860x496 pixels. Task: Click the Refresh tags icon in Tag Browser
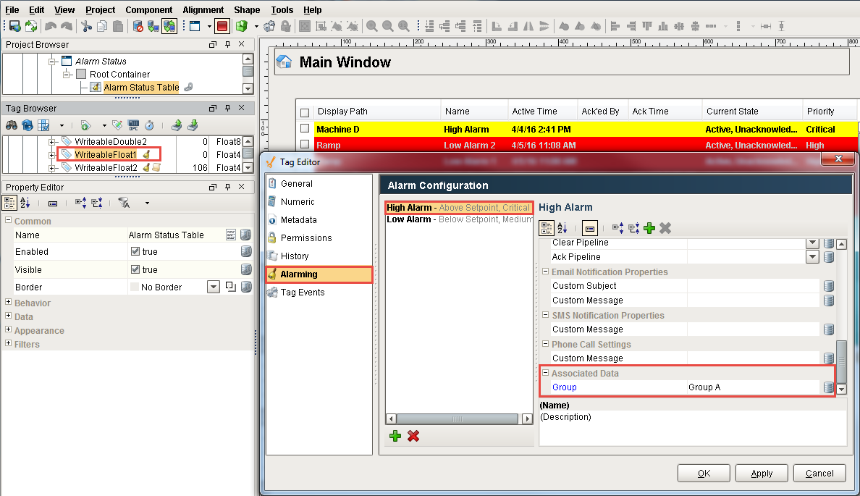coord(27,126)
